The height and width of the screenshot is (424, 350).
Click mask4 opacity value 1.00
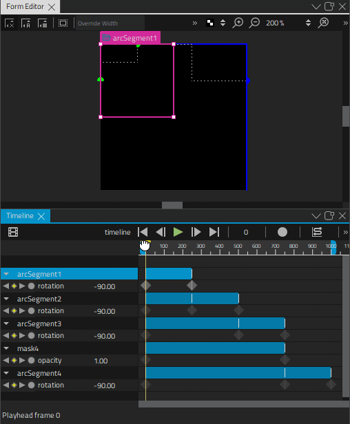[101, 361]
